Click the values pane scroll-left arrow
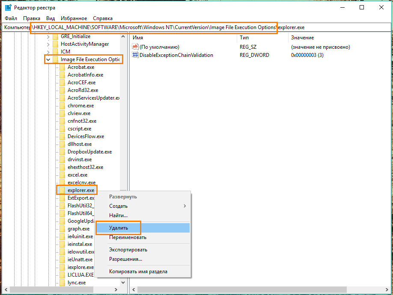 coord(134,290)
